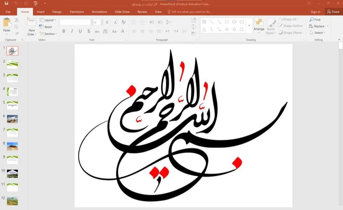Click the Format Painter icon

pos(16,33)
